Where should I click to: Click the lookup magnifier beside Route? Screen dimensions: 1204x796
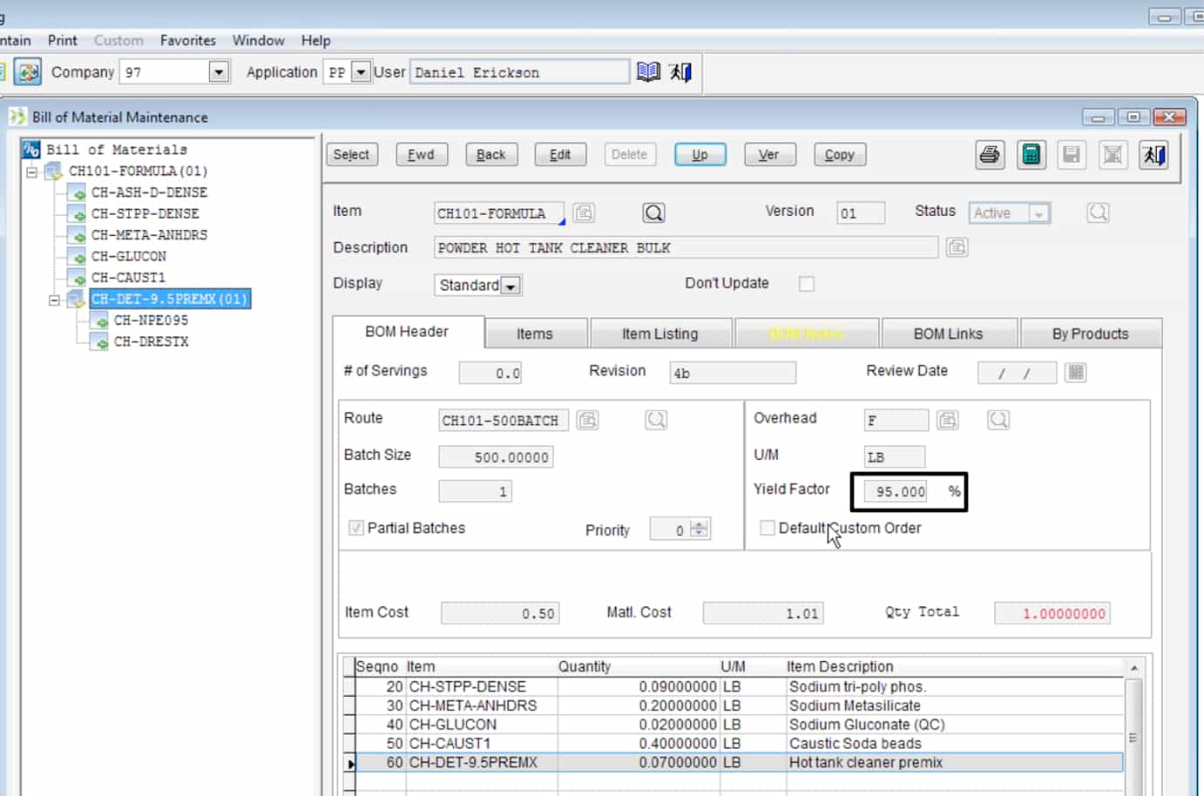656,421
